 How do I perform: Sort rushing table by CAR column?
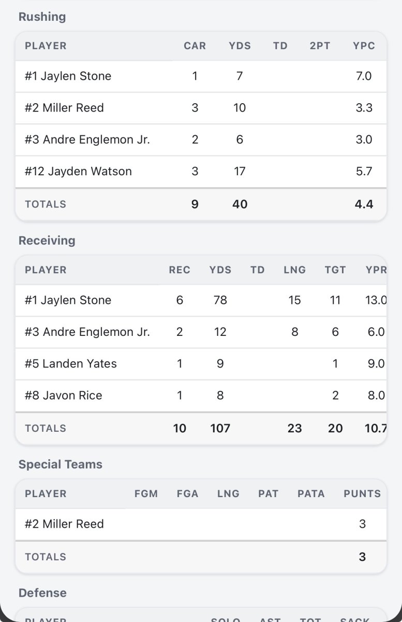(195, 46)
